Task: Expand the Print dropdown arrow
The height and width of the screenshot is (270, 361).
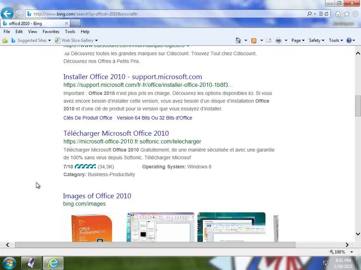Action: pyautogui.click(x=286, y=41)
